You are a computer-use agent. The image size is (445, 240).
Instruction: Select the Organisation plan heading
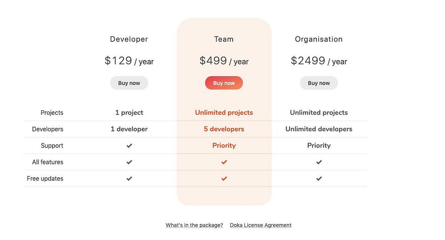(319, 39)
